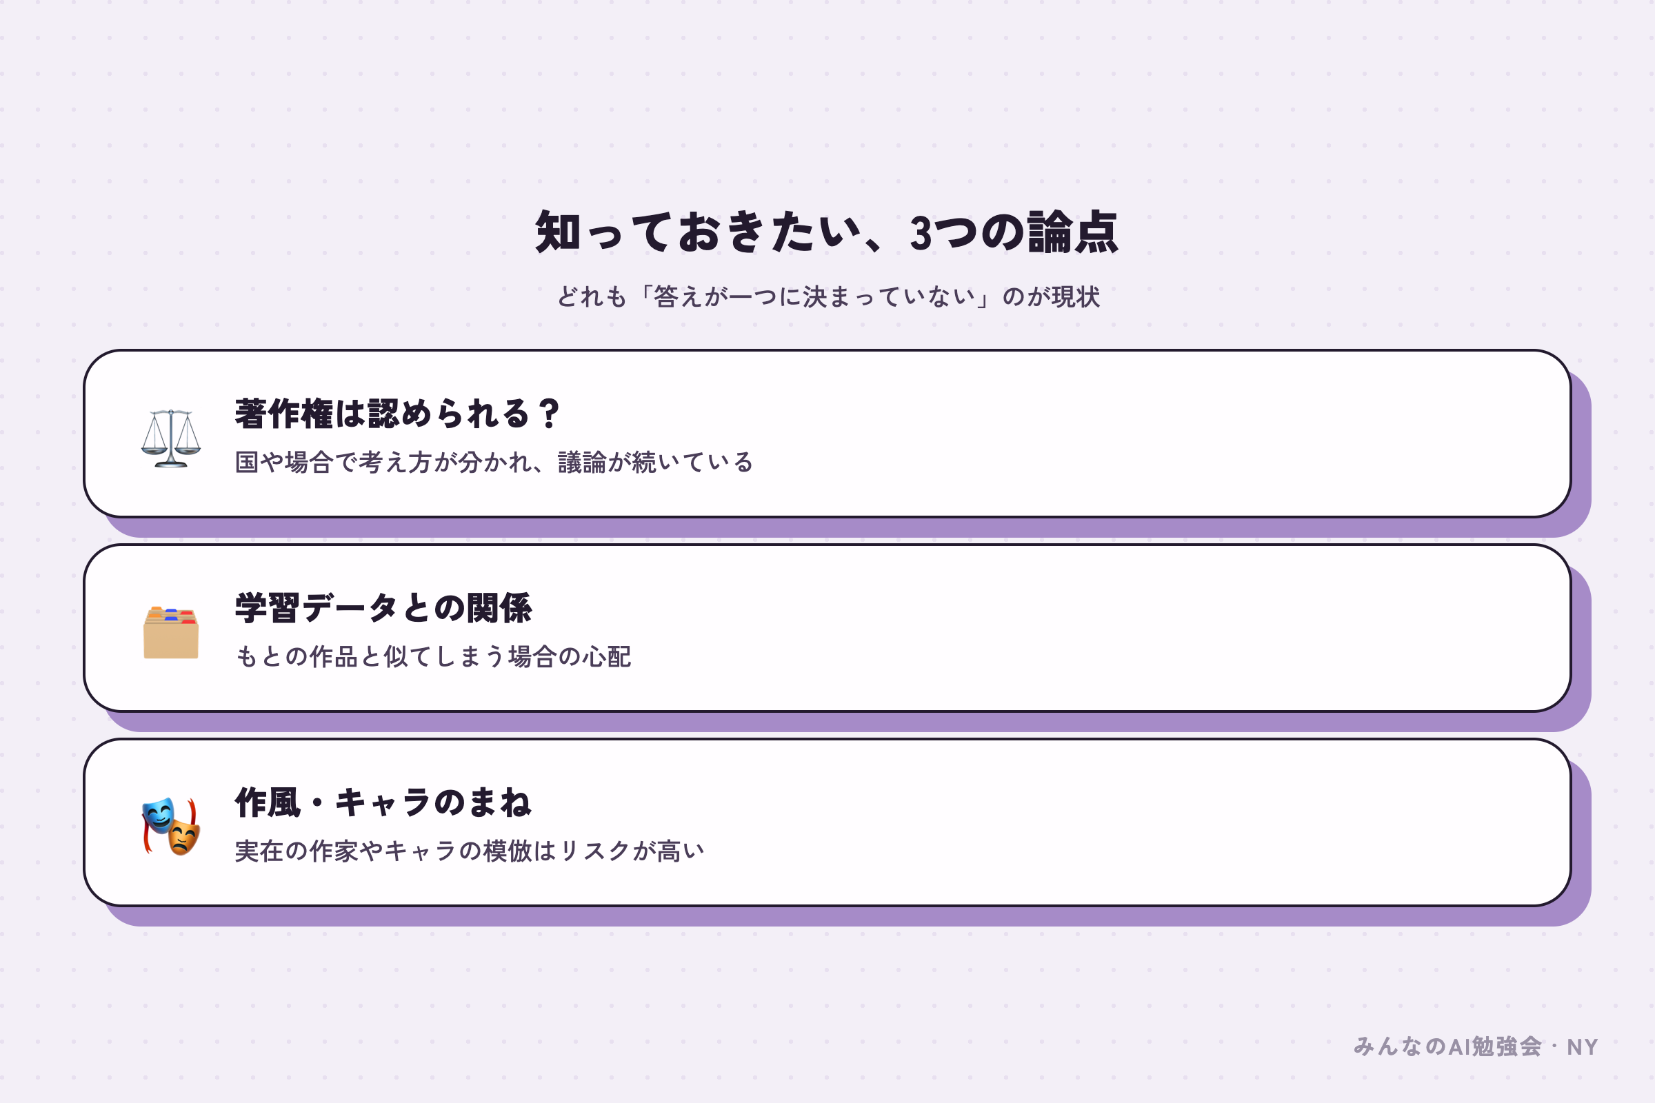Image resolution: width=1655 pixels, height=1103 pixels.
Task: Click description 実在の作家やキャラの模倣はリスクが高い
Action: (x=470, y=851)
